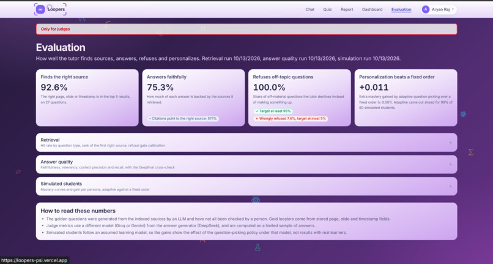The width and height of the screenshot is (493, 264).
Task: Click the plus icon in Retrieval row
Action: pyautogui.click(x=450, y=142)
